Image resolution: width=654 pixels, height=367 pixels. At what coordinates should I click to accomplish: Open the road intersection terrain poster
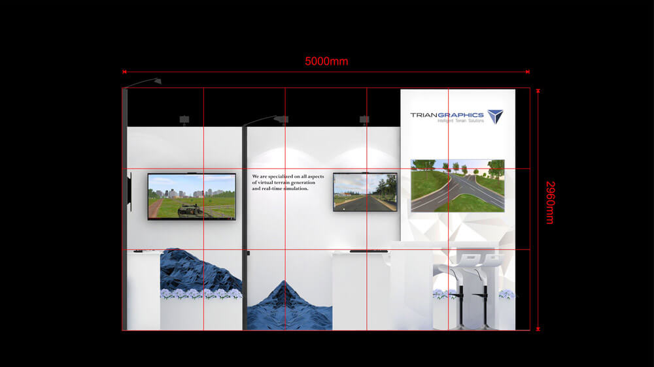pos(457,185)
